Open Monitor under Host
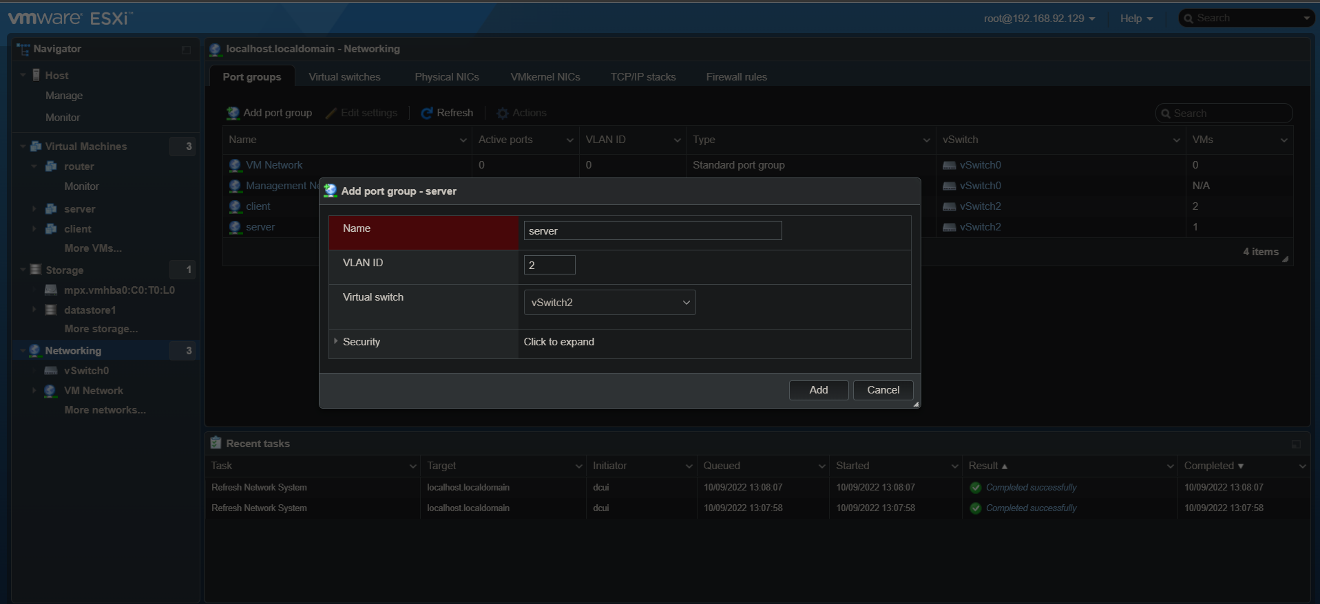1320x604 pixels. [63, 118]
